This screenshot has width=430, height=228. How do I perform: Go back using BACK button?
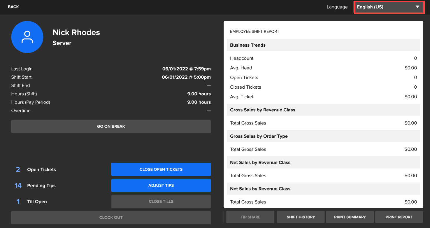[13, 7]
